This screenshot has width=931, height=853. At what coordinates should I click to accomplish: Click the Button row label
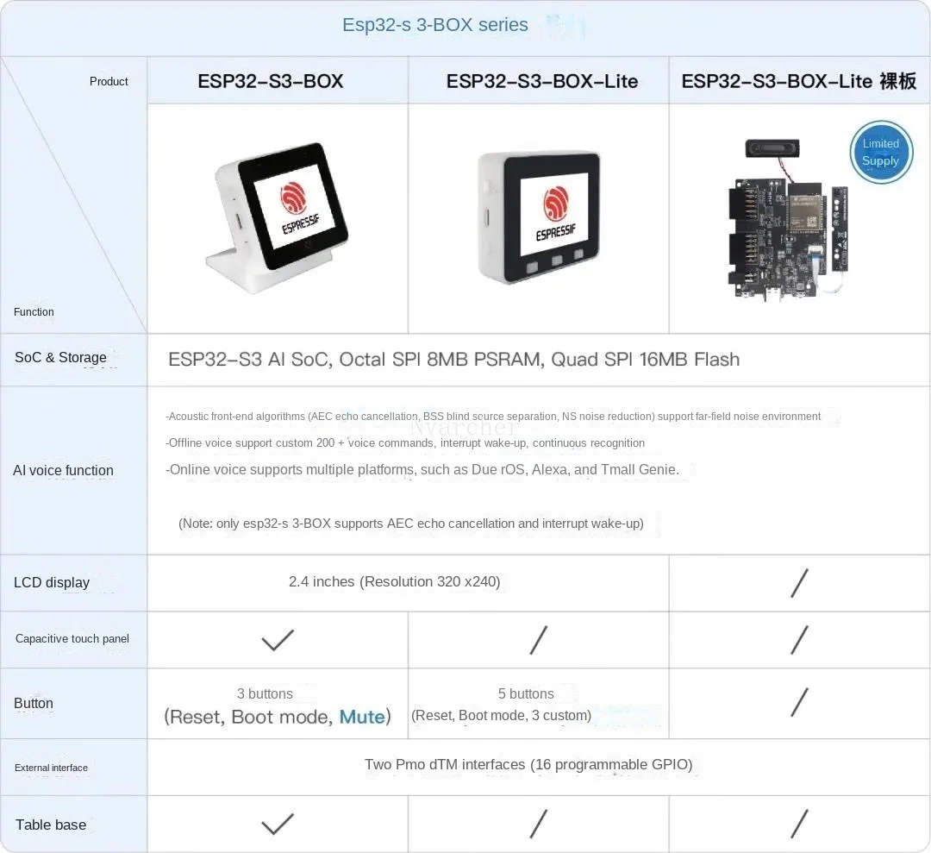[34, 703]
